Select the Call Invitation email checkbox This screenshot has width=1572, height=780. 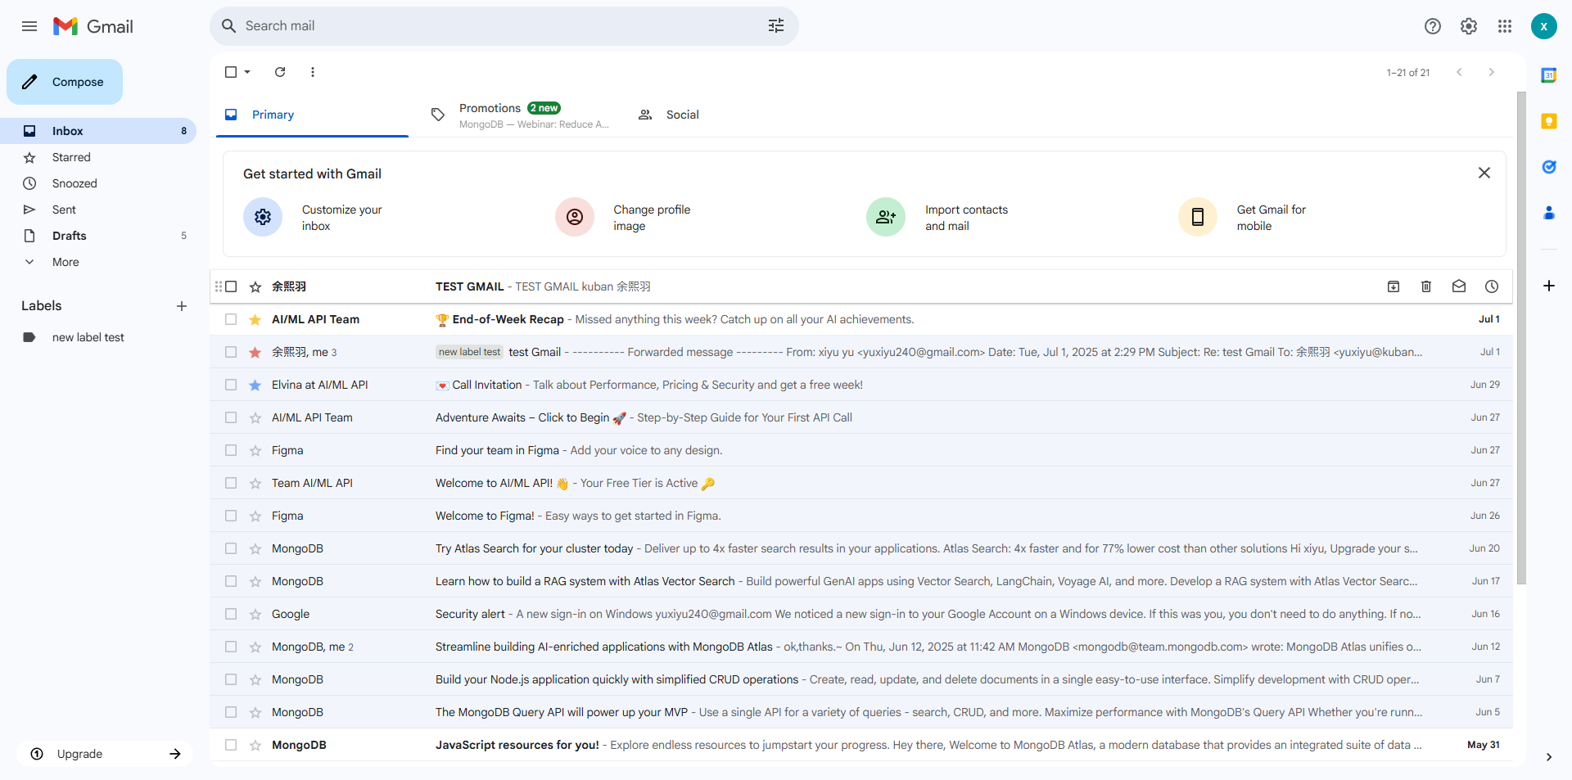(231, 385)
